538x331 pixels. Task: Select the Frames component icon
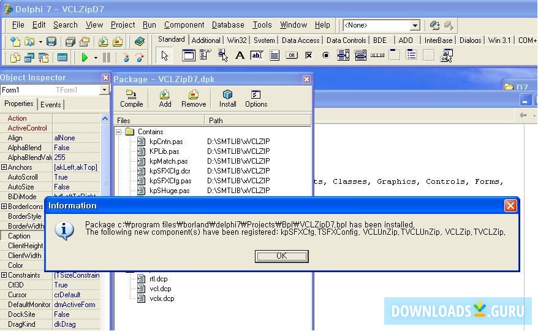tap(188, 55)
